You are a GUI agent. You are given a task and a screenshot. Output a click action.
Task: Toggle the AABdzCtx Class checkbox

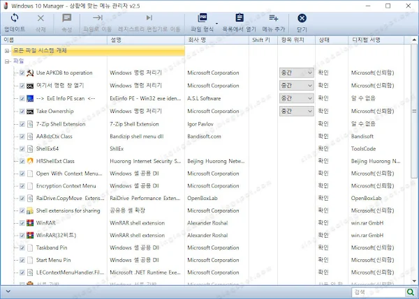(22, 137)
